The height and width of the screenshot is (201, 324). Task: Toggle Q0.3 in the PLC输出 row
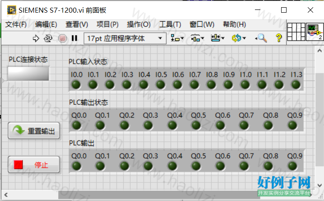[148, 166]
